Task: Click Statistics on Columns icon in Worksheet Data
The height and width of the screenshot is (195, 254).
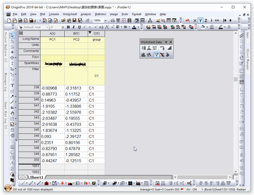Action: (x=143, y=48)
